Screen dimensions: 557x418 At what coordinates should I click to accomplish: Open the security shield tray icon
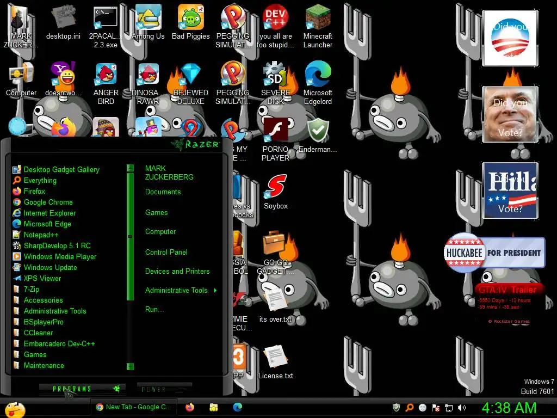pos(396,407)
